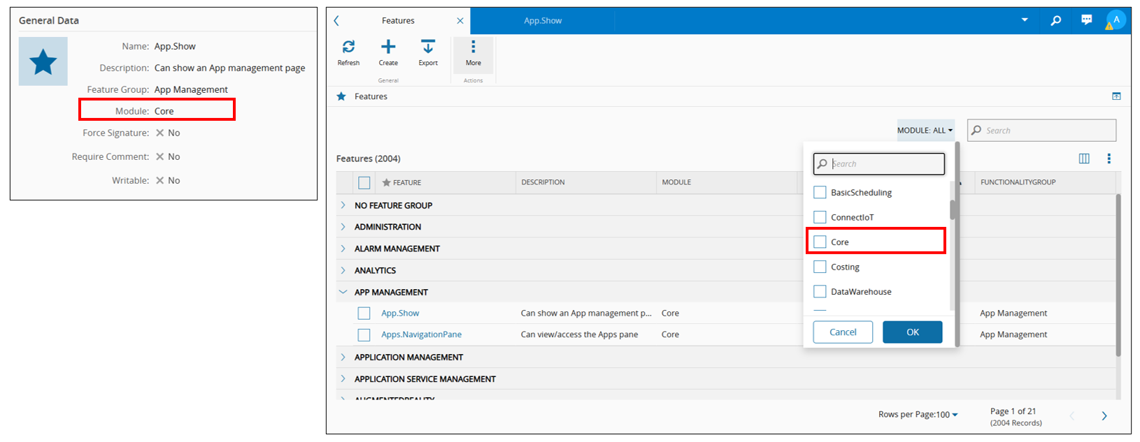1140x442 pixels.
Task: Toggle the select-all checkbox in table header
Action: point(364,183)
